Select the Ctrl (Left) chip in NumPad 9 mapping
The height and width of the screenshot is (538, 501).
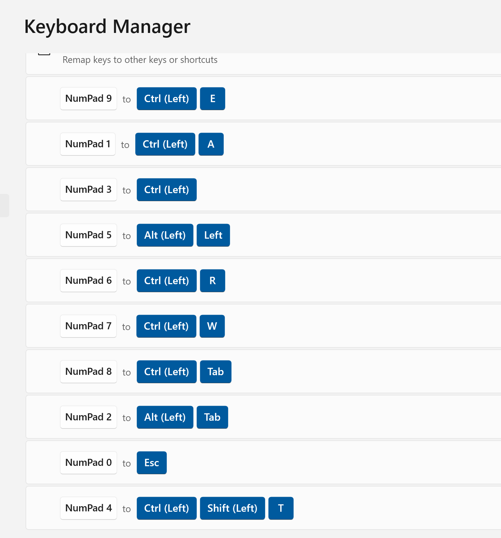pos(166,98)
